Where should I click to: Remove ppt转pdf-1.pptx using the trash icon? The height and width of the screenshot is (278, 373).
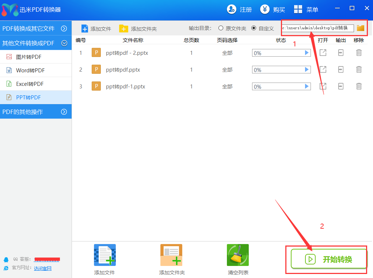[359, 86]
